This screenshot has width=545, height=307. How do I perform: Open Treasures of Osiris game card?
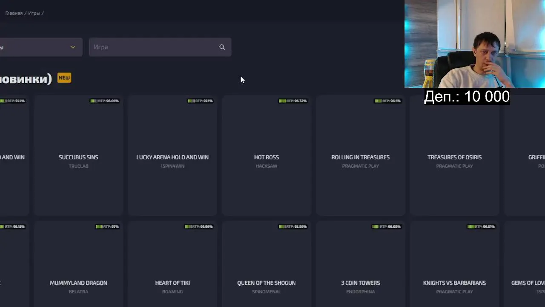[x=454, y=155]
